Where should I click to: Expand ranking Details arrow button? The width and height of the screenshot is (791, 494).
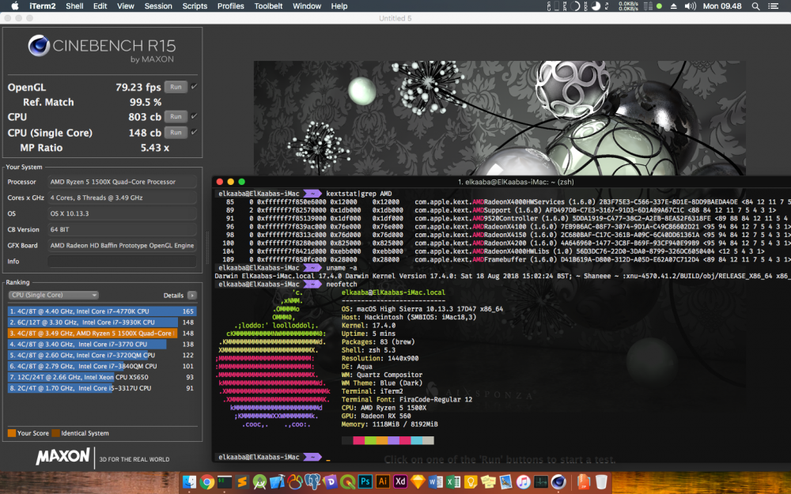pos(191,296)
